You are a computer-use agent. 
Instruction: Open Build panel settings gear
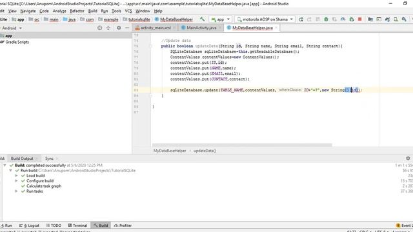(x=408, y=159)
